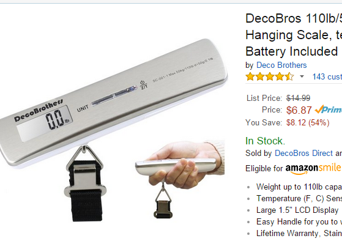342x252 pixels.
Task: Click the struck-through $14.99 list price
Action: tap(298, 98)
